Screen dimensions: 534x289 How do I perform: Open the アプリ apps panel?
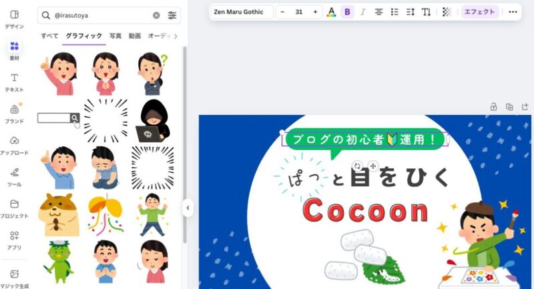point(14,240)
